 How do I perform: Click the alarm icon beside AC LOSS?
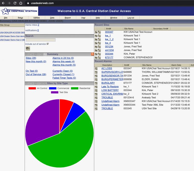click(x=96, y=68)
